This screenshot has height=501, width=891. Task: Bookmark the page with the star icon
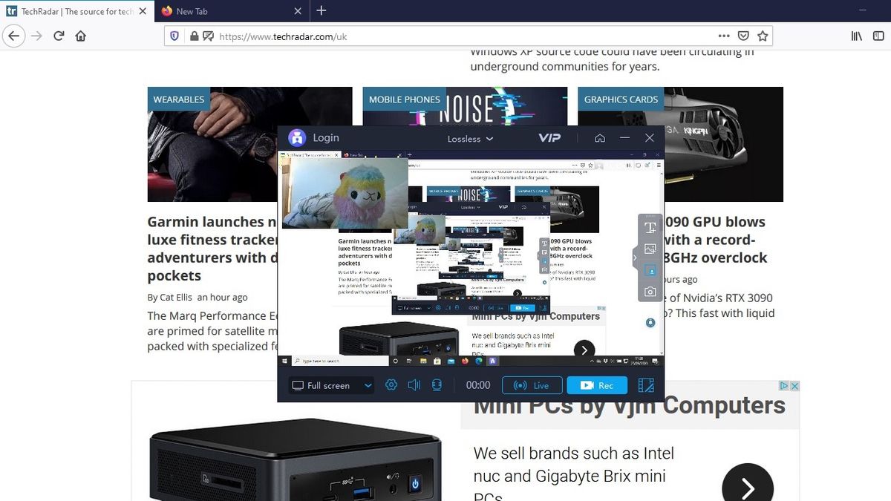click(x=763, y=35)
